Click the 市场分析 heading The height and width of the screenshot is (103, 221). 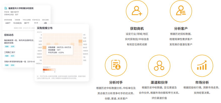pos(202,82)
